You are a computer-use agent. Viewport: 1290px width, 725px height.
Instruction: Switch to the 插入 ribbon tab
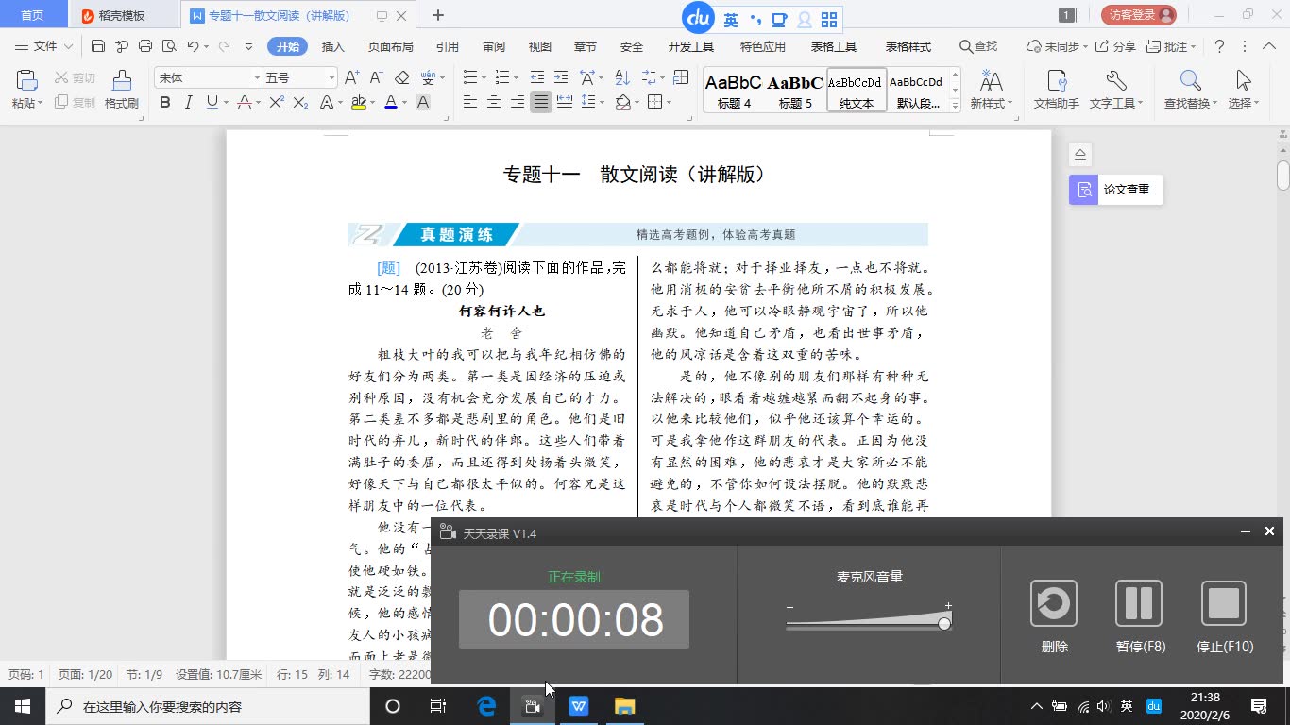pos(333,46)
